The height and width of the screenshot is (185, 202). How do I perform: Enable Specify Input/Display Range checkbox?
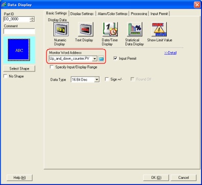pyautogui.click(x=52, y=67)
